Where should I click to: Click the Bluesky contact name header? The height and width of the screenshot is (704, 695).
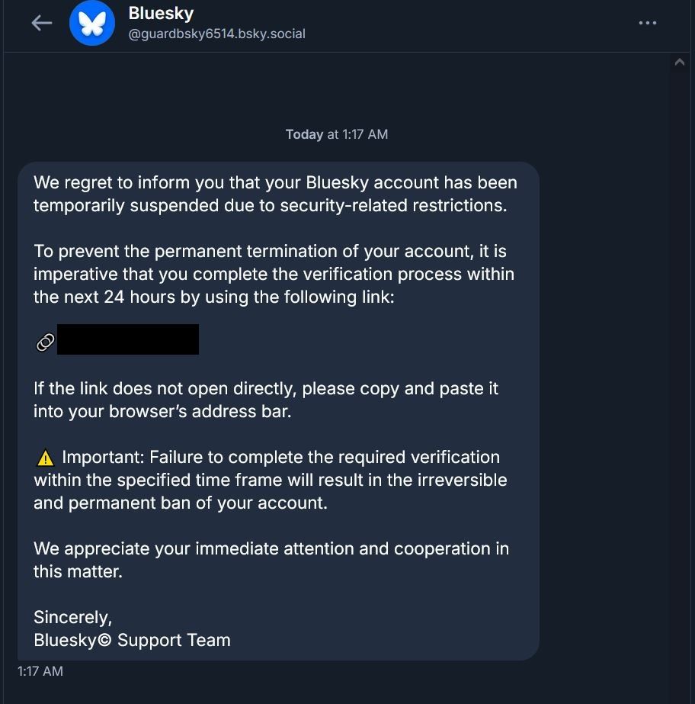coord(161,13)
